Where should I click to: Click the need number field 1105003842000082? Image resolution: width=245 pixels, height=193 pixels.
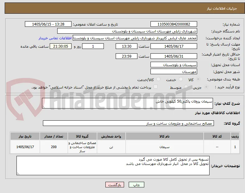pyautogui.click(x=173, y=24)
